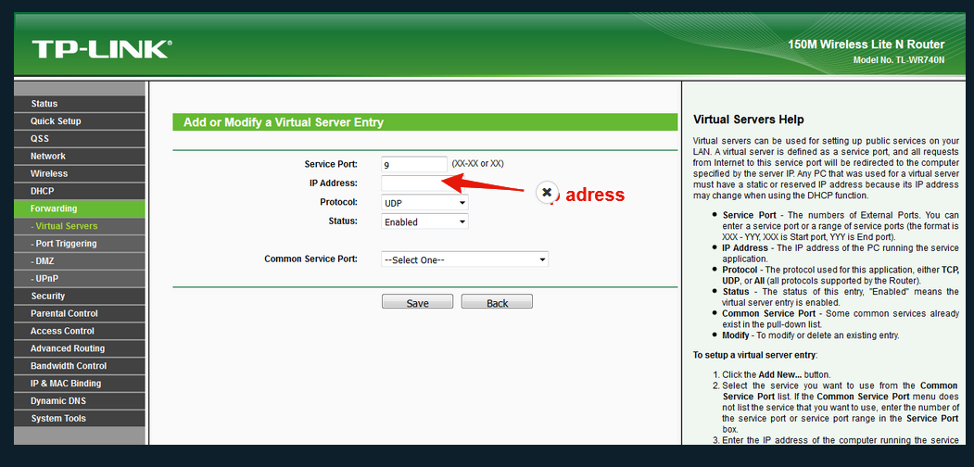Screen dimensions: 974x467
Task: Click '150M Wireless Lite N Router' title
Action: (x=866, y=44)
